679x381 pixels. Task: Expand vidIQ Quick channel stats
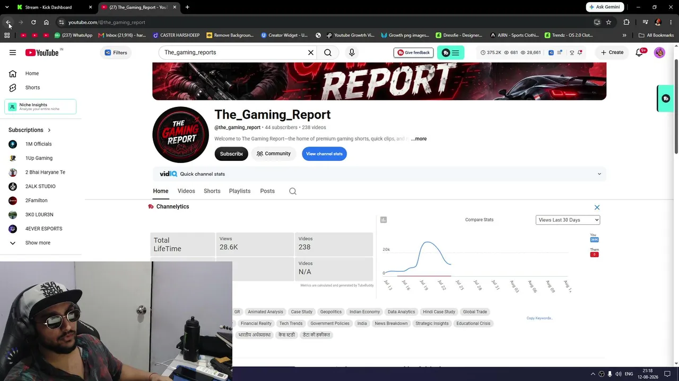(x=599, y=174)
